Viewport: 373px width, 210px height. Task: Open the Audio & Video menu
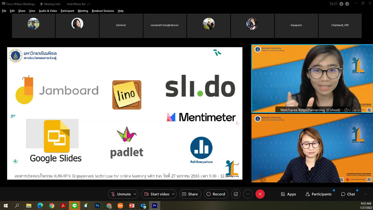point(48,11)
